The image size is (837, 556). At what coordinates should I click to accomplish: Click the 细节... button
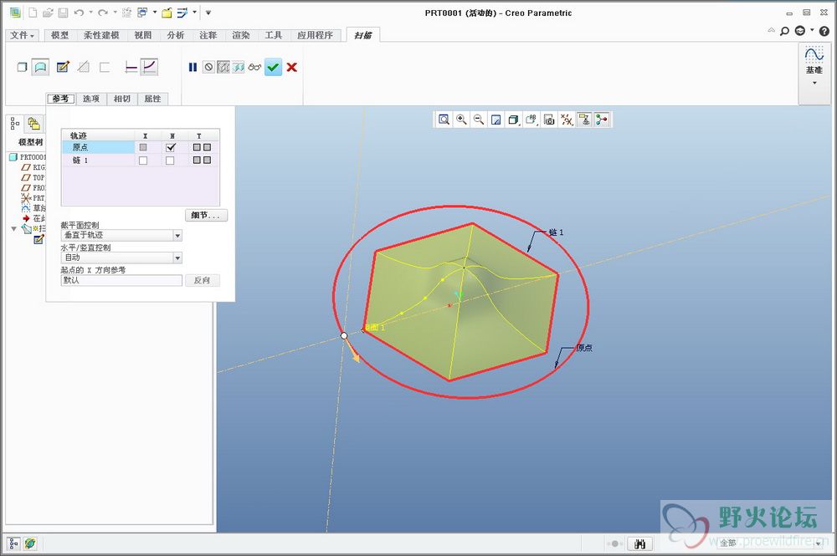pyautogui.click(x=206, y=216)
